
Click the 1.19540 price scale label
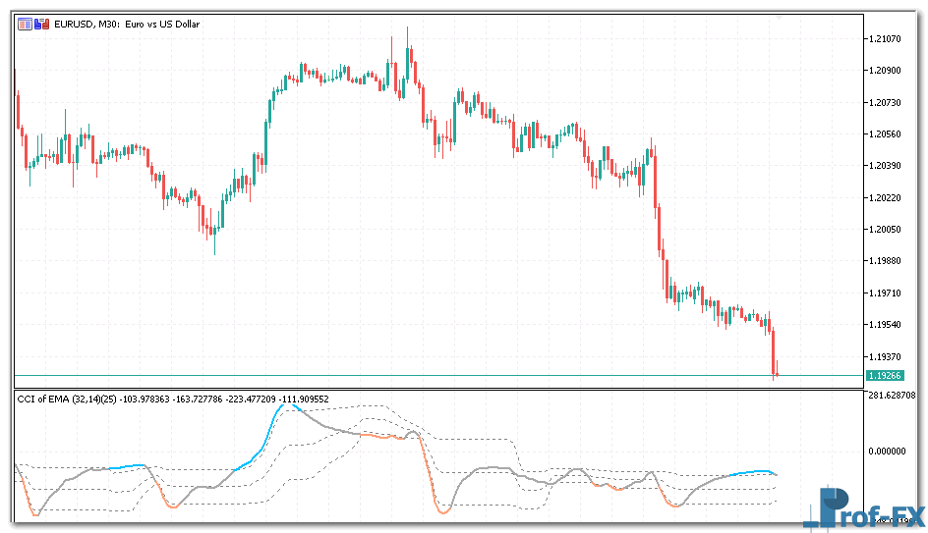pos(887,325)
